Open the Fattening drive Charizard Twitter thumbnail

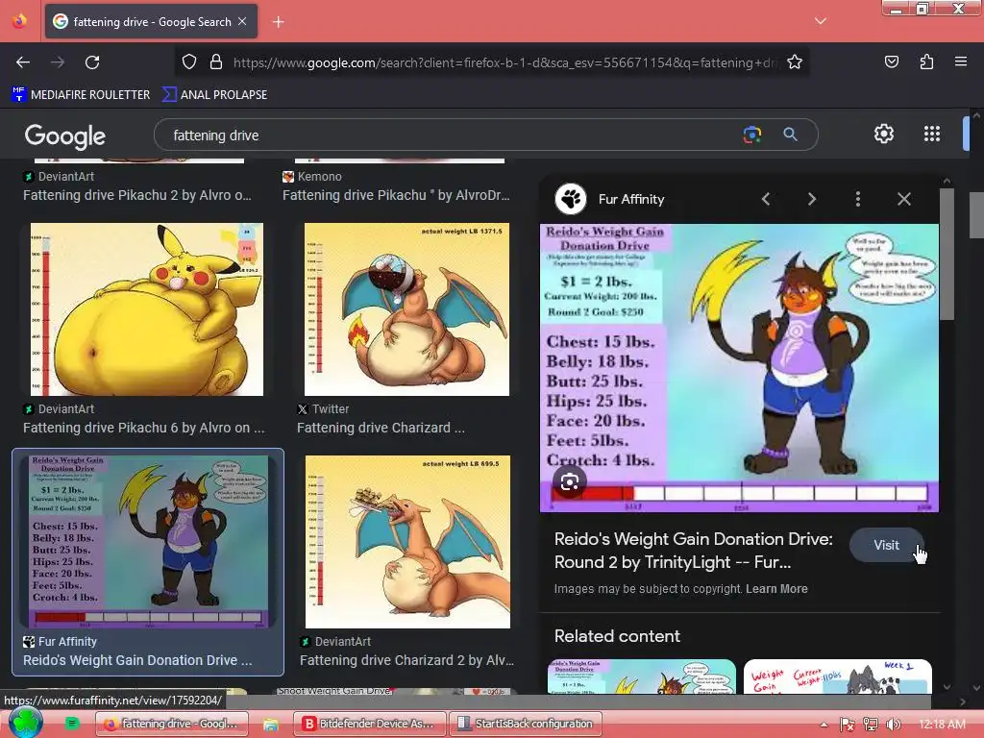[x=406, y=309]
